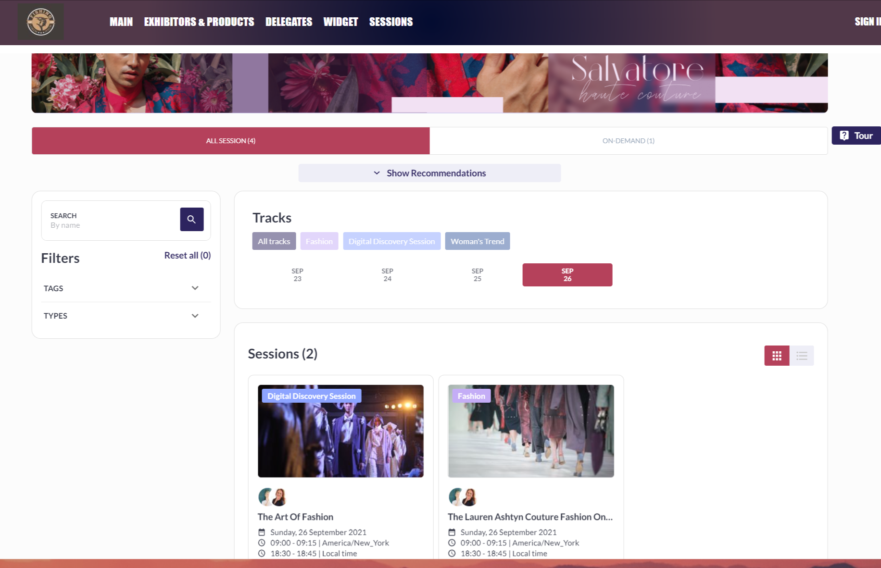Click the search by name field
The width and height of the screenshot is (881, 568).
tap(111, 221)
